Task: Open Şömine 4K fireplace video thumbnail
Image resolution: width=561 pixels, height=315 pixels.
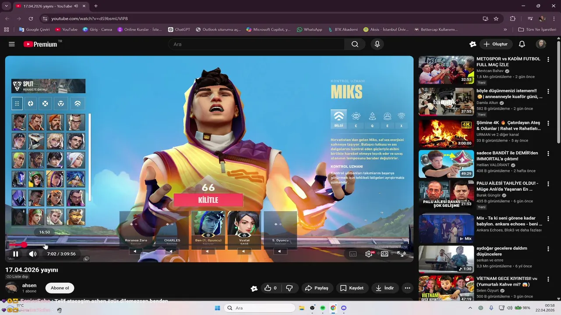Action: coord(446,133)
